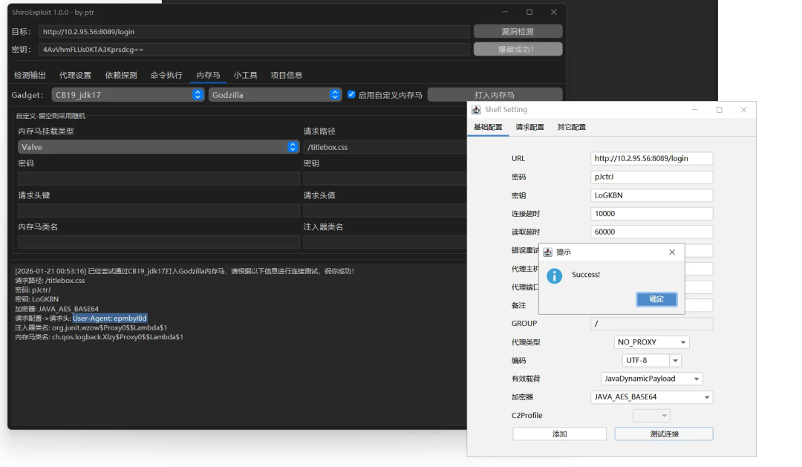Screen dimensions: 802x467
Task: Switch to 请求配置 tab in Shell Setting
Action: tap(530, 128)
